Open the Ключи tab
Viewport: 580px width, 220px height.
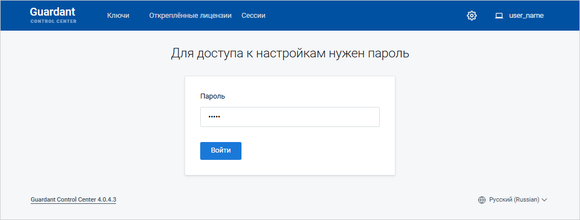tap(118, 16)
